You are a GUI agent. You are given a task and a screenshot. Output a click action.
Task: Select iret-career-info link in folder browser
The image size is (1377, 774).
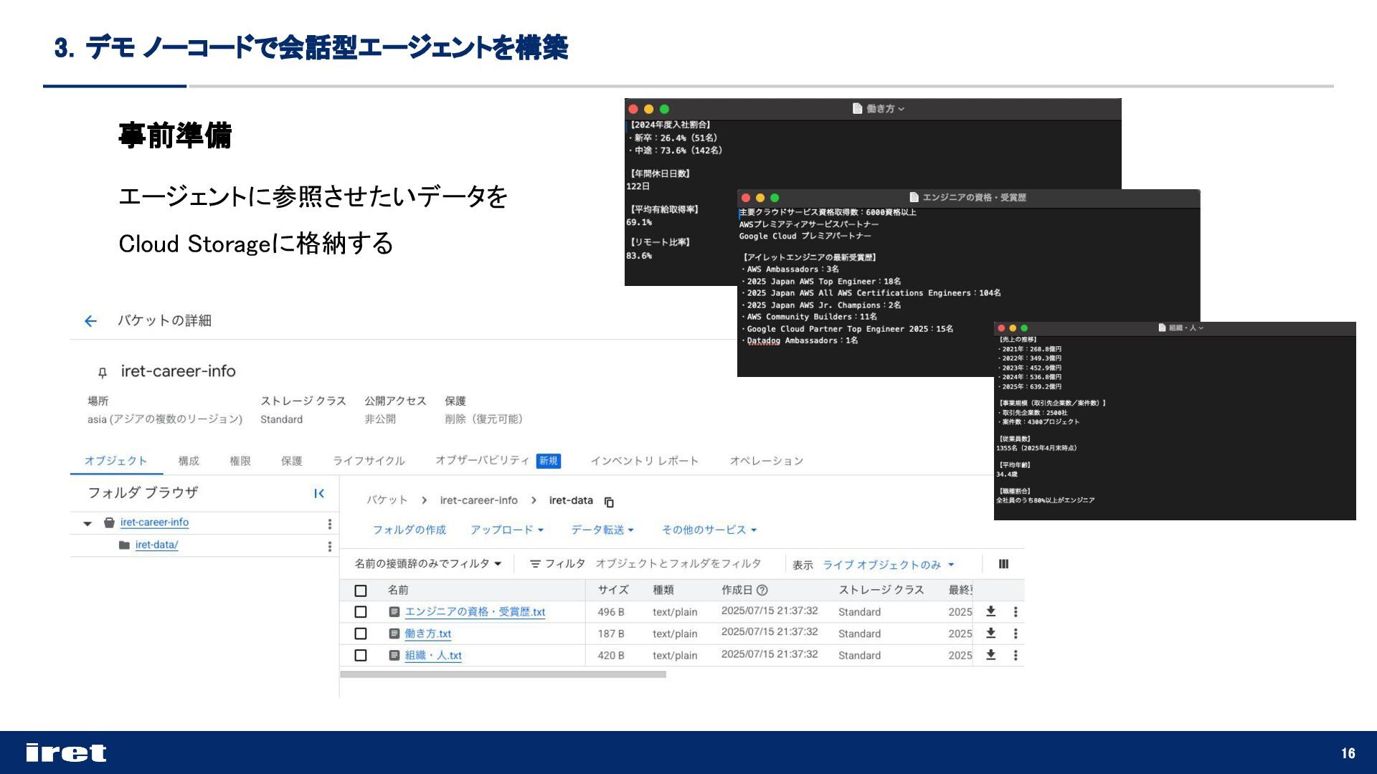point(154,522)
